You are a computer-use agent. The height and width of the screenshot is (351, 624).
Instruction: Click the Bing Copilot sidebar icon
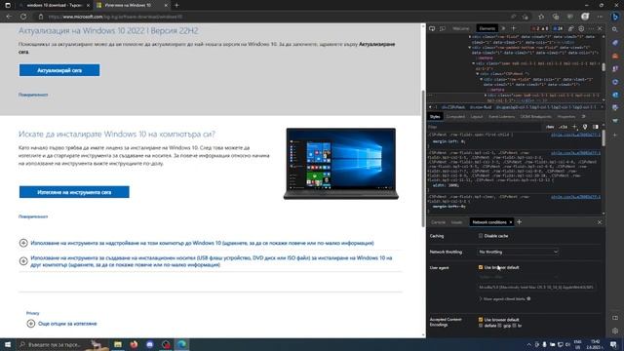[x=615, y=17]
